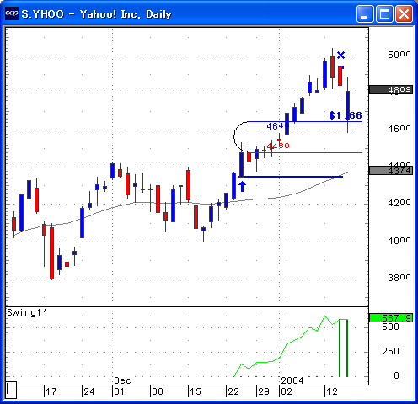Click the thick blue horizontal stop line

(291, 177)
